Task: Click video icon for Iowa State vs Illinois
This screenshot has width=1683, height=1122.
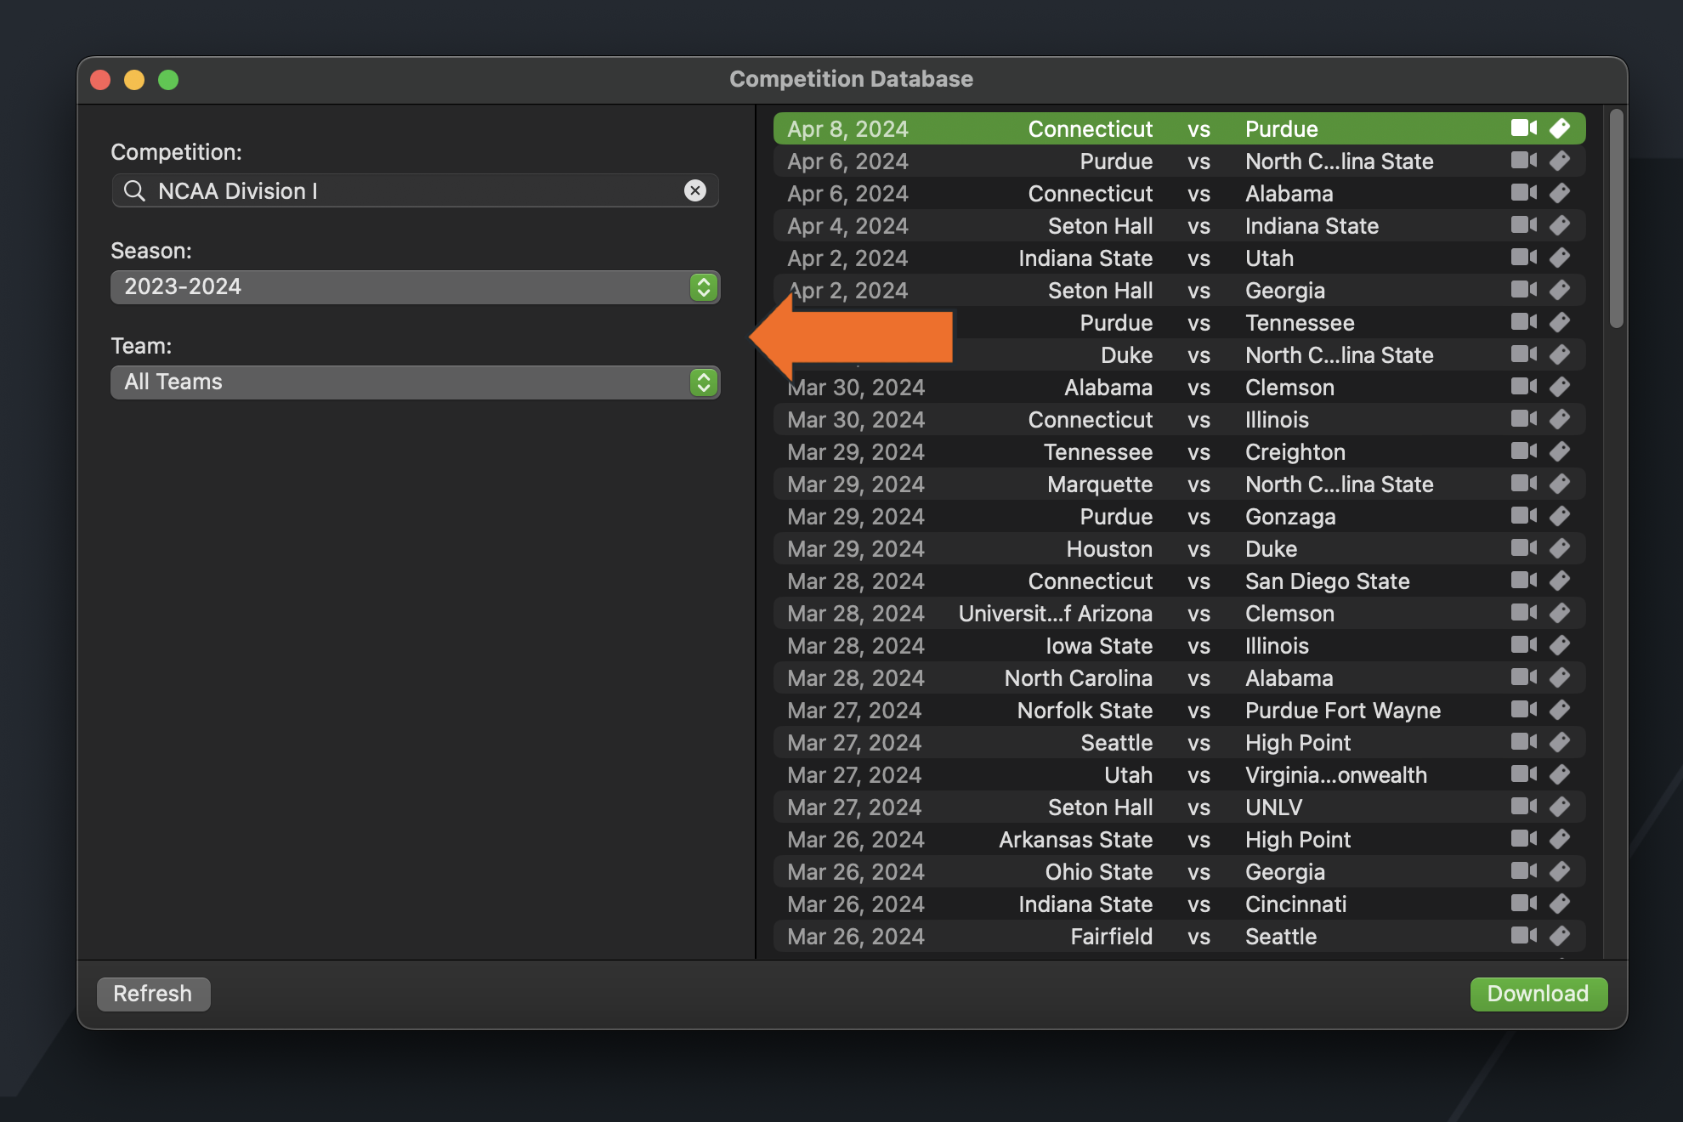Action: [x=1523, y=645]
